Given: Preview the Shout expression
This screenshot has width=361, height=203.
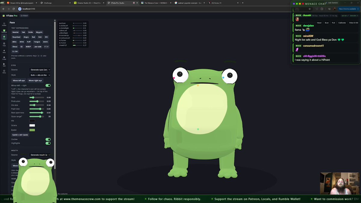Looking at the screenshot, I should pos(15,47).
